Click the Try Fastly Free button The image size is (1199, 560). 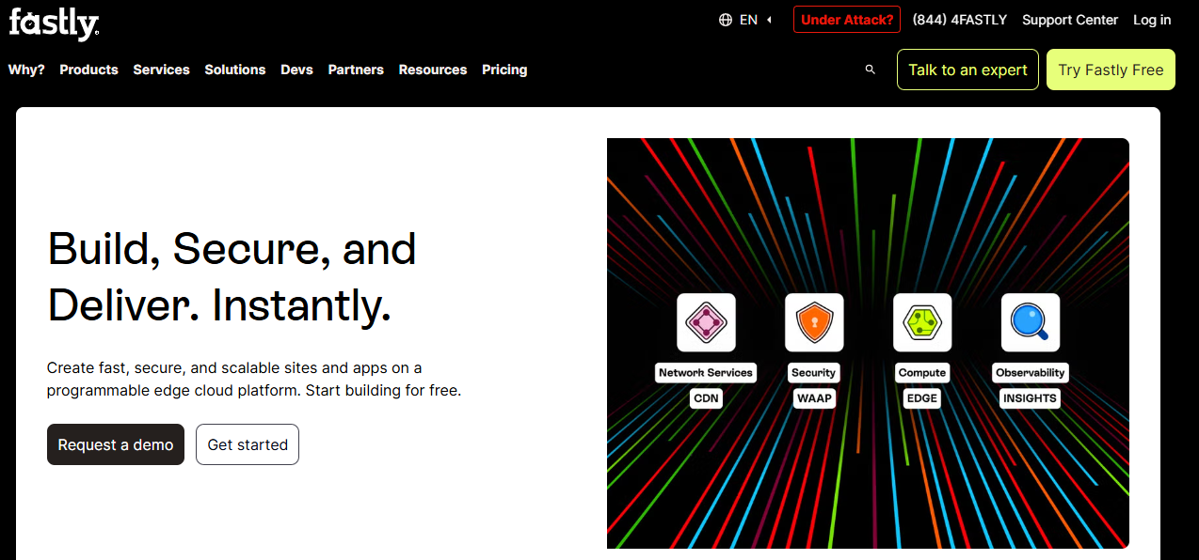point(1111,70)
